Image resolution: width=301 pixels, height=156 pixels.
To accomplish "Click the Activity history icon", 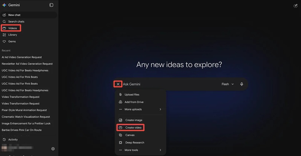I will click(x=4, y=140).
